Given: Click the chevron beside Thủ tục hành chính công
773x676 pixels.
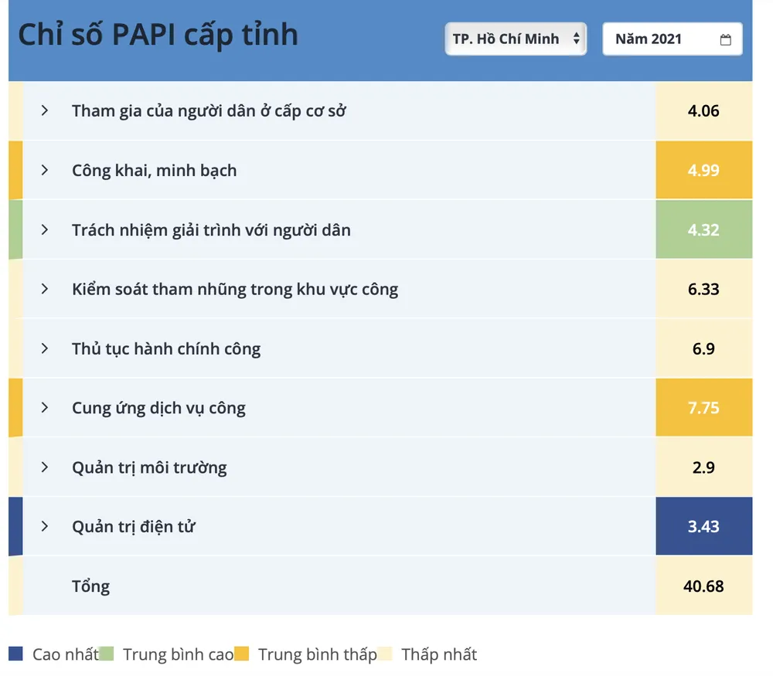Looking at the screenshot, I should (x=44, y=348).
